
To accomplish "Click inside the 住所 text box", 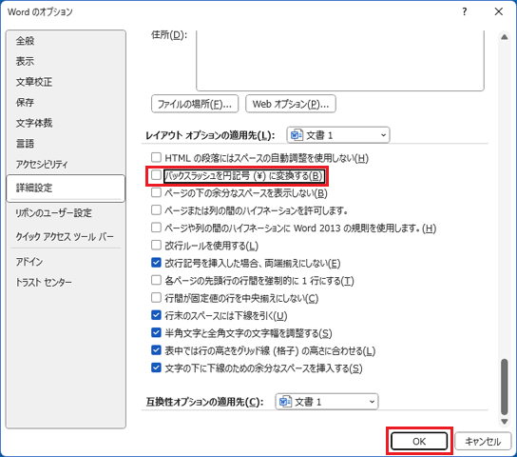I will [x=340, y=60].
